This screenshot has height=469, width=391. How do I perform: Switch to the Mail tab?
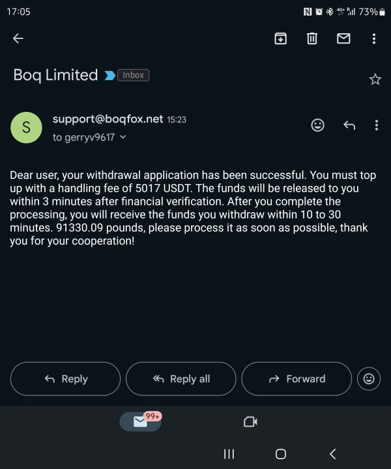pos(140,422)
